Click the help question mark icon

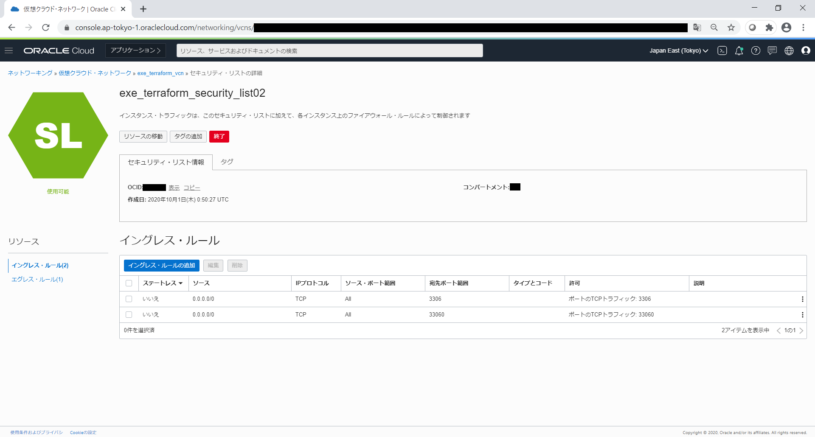tap(756, 50)
